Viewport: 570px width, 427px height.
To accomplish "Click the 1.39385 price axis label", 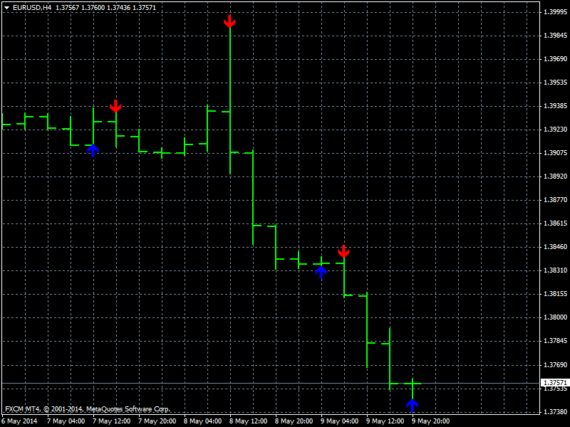I will tap(555, 106).
